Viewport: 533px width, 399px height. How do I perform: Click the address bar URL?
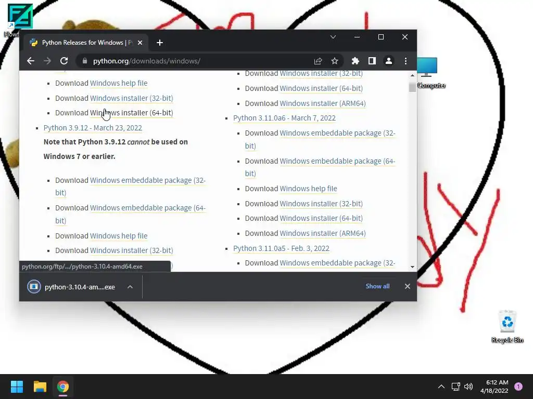coord(146,61)
